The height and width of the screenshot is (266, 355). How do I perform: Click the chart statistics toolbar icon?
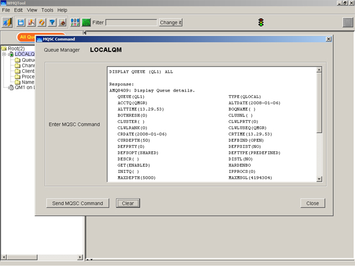pyautogui.click(x=31, y=22)
